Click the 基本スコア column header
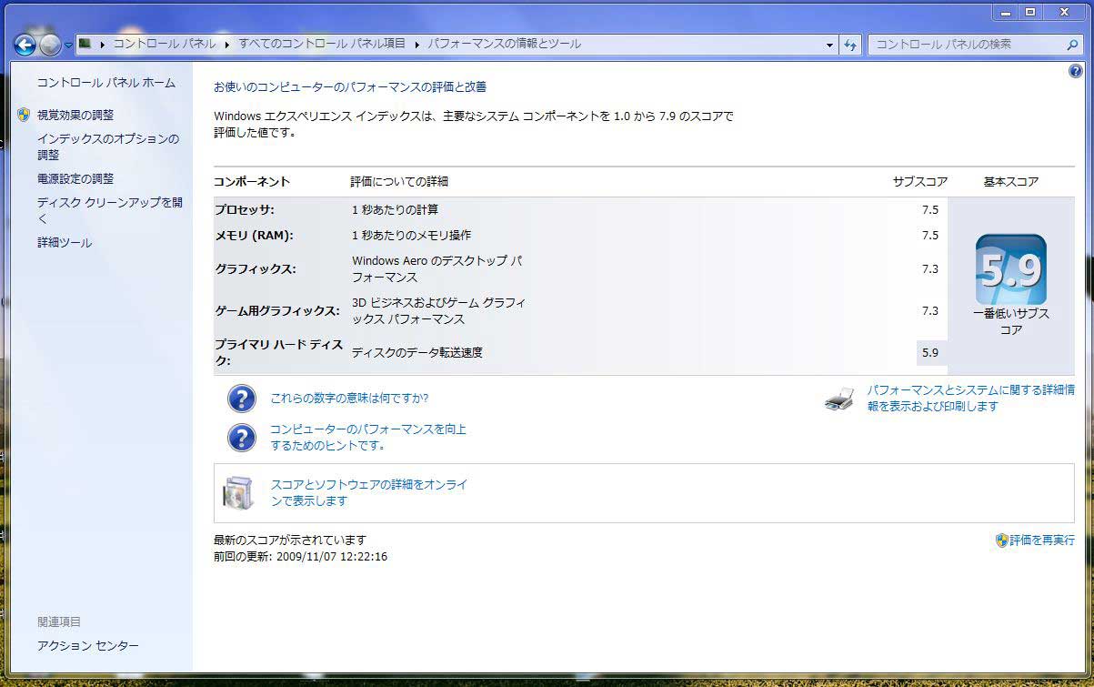 (1011, 182)
